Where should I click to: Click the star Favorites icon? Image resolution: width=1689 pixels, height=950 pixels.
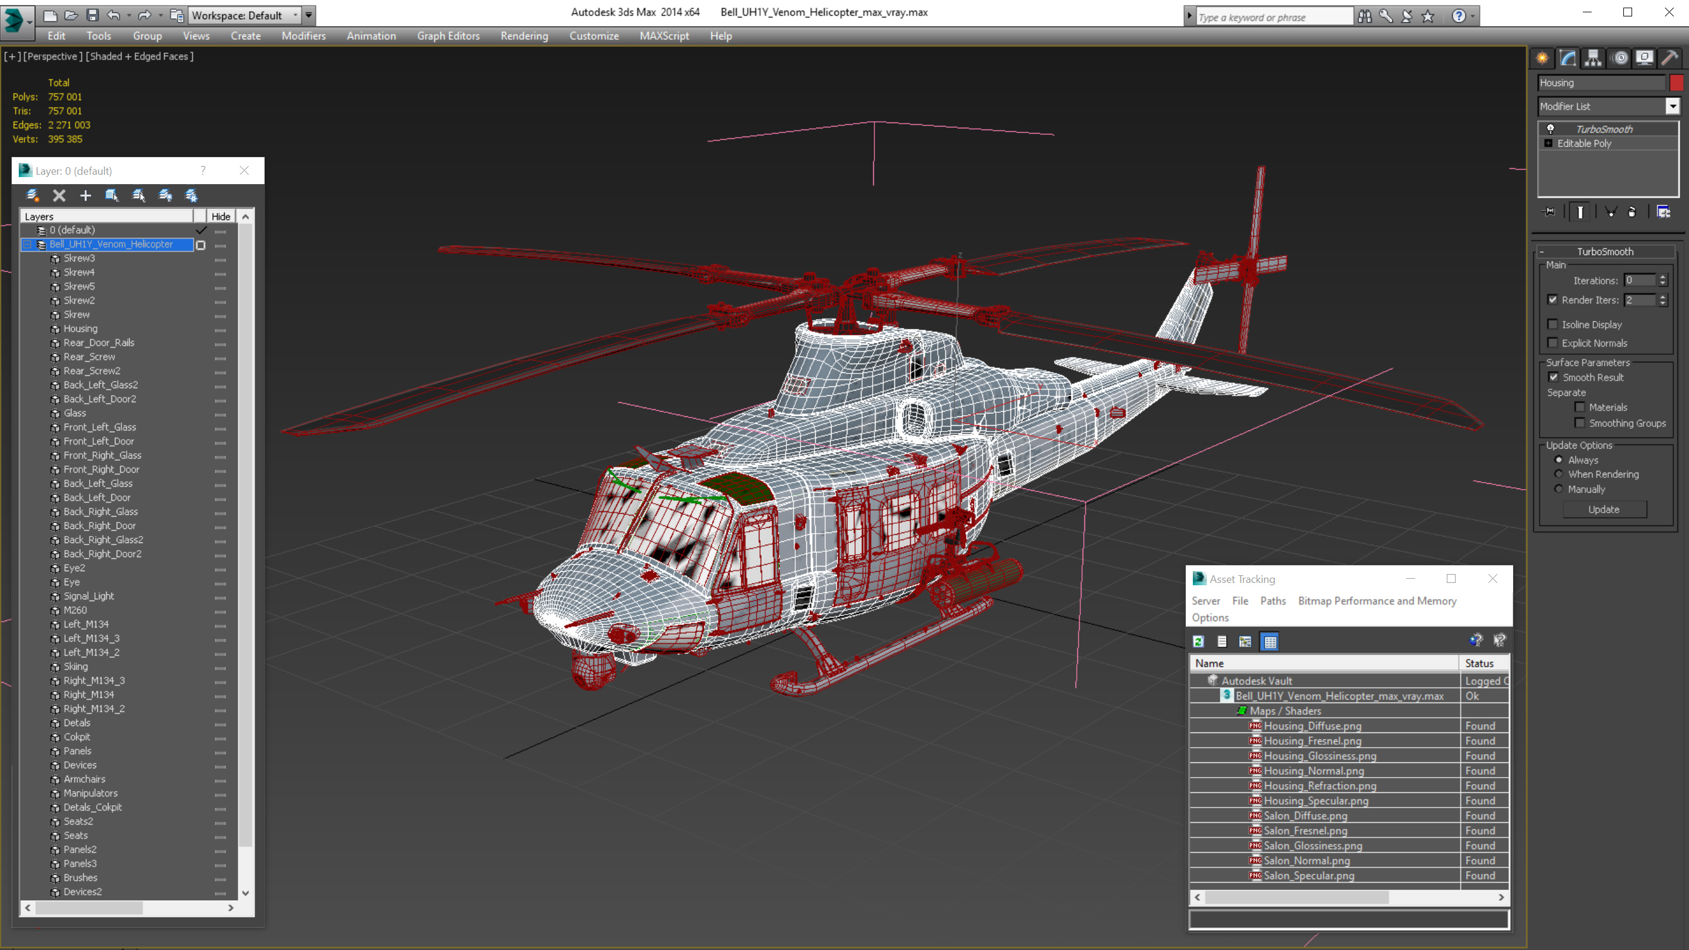(1428, 16)
